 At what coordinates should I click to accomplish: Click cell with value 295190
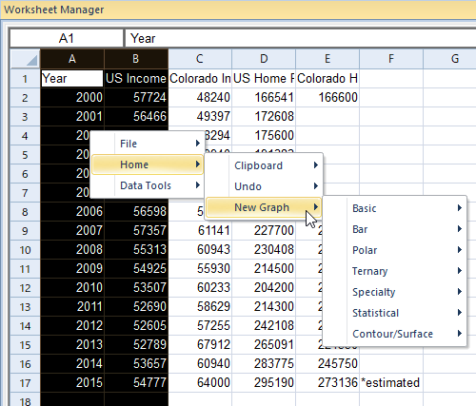pos(264,382)
